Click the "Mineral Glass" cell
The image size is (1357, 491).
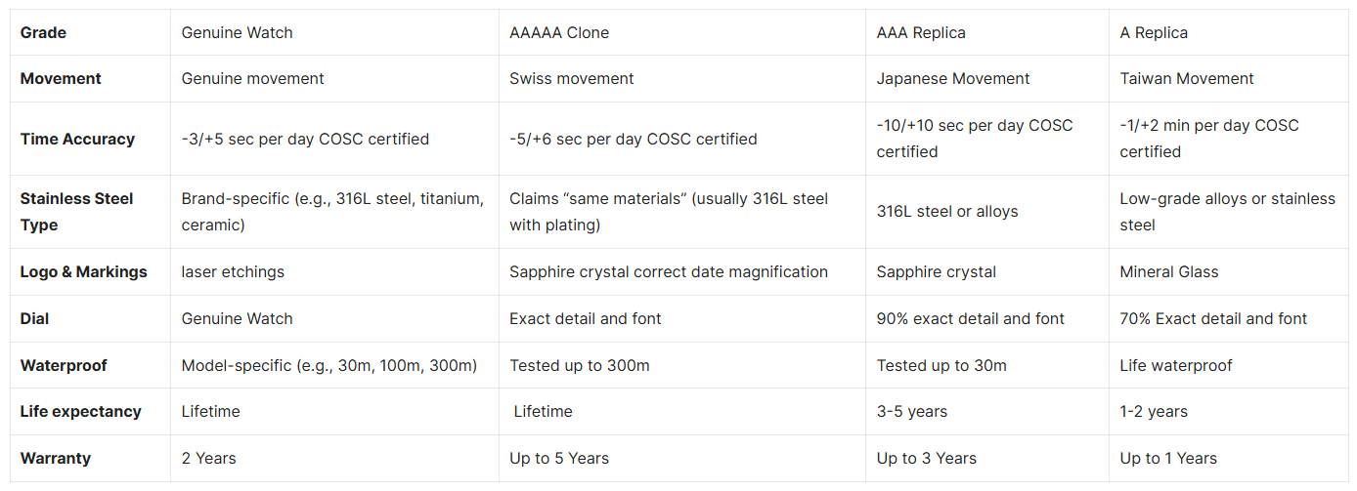point(1169,271)
